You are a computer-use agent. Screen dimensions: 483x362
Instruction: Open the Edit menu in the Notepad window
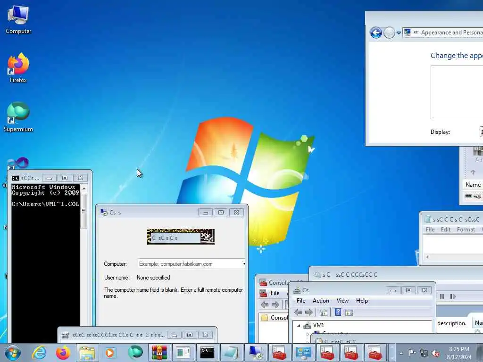[x=445, y=230]
